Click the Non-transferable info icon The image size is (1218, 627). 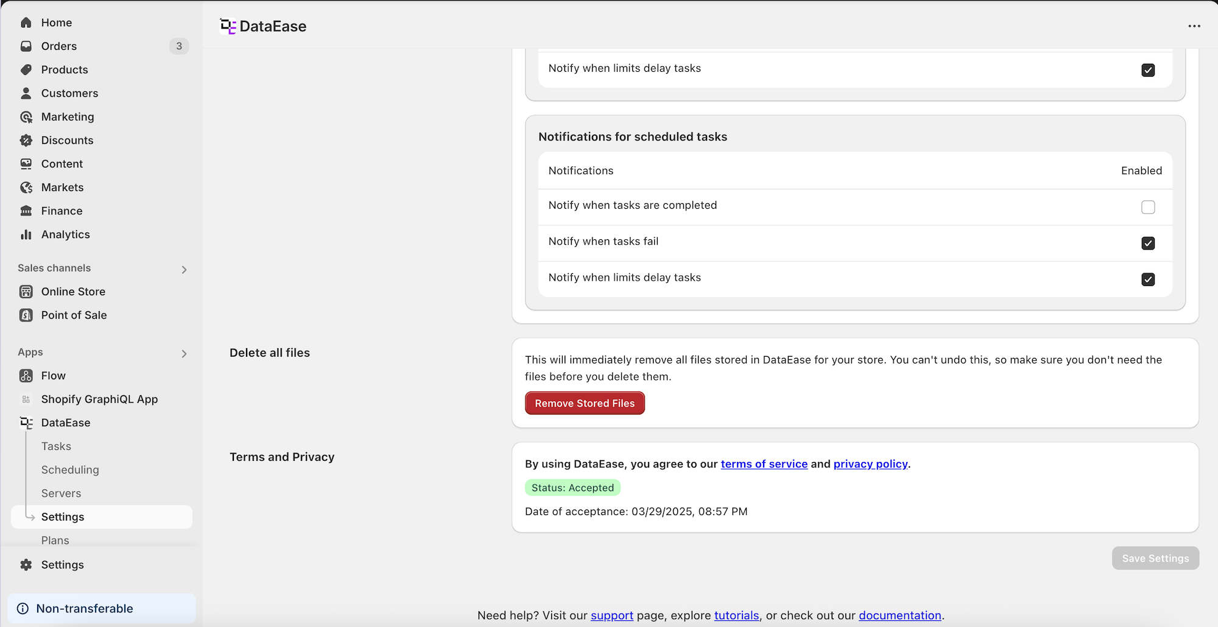coord(23,609)
